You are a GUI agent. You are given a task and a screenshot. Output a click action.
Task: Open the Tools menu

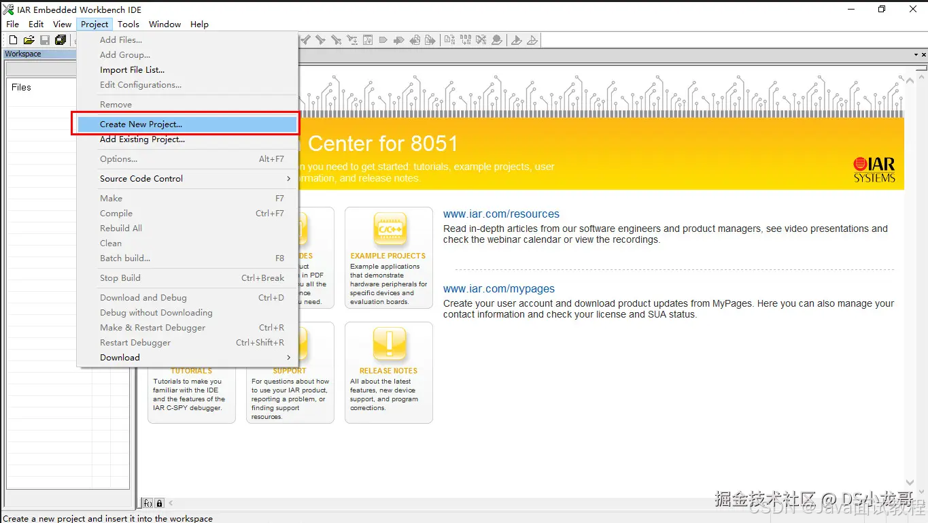128,24
